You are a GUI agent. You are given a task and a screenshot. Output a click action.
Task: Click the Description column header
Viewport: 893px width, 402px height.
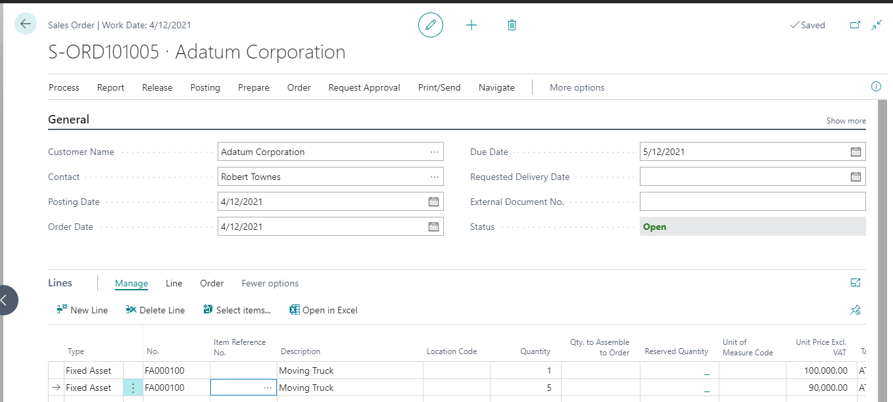coord(301,351)
